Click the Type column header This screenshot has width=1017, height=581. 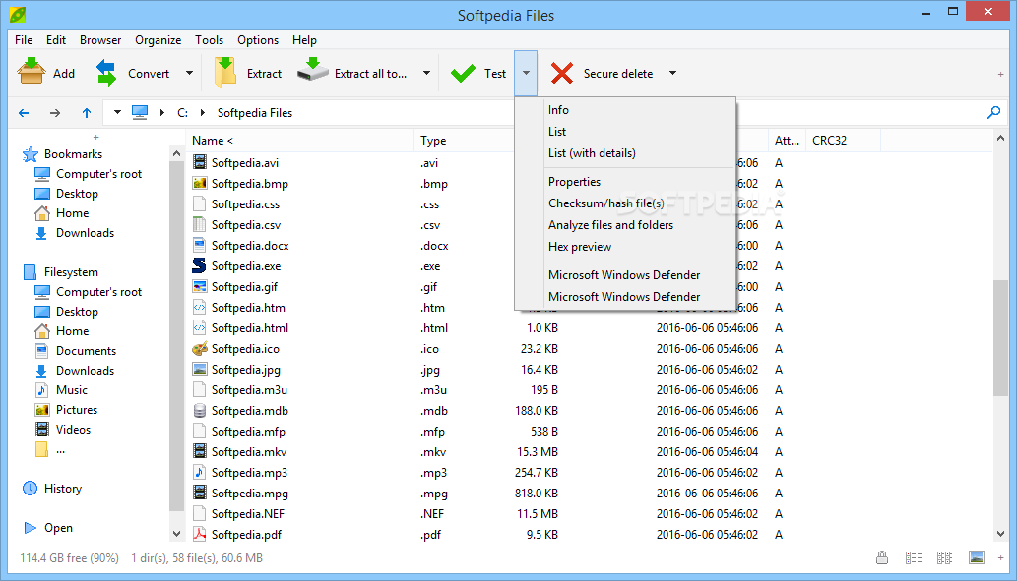(446, 141)
